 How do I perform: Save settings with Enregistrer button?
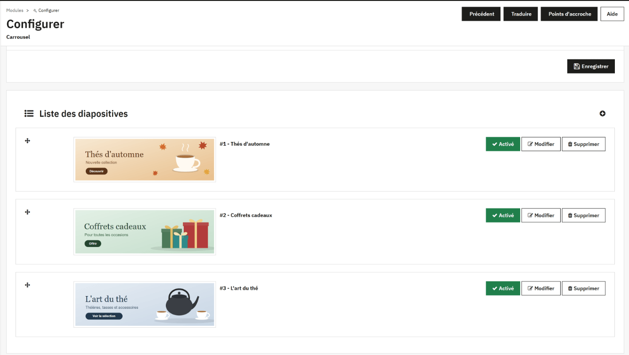(x=591, y=66)
